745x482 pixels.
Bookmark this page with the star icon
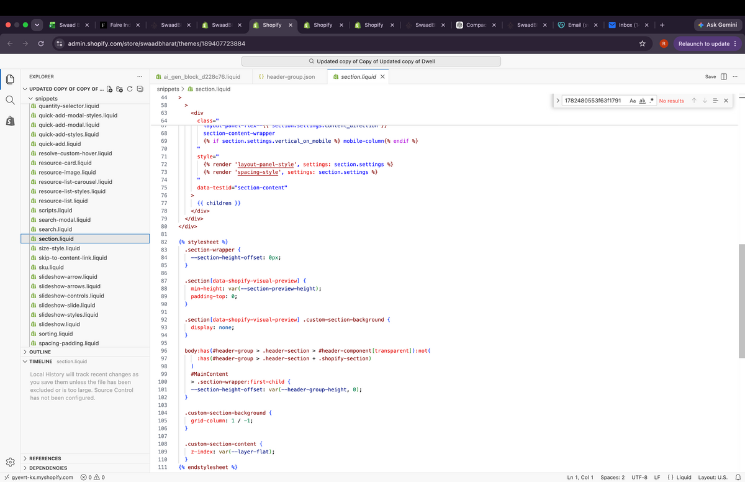643,43
